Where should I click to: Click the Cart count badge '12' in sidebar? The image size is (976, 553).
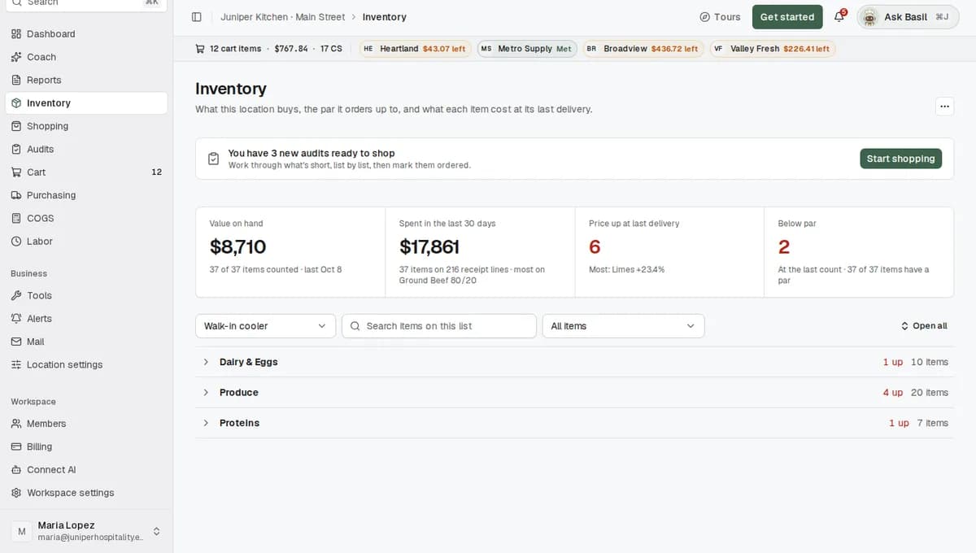click(156, 172)
